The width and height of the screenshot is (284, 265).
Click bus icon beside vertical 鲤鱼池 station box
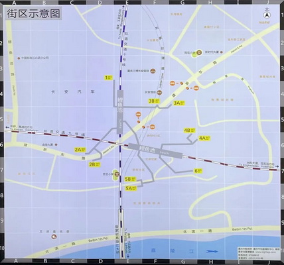[x=138, y=114]
